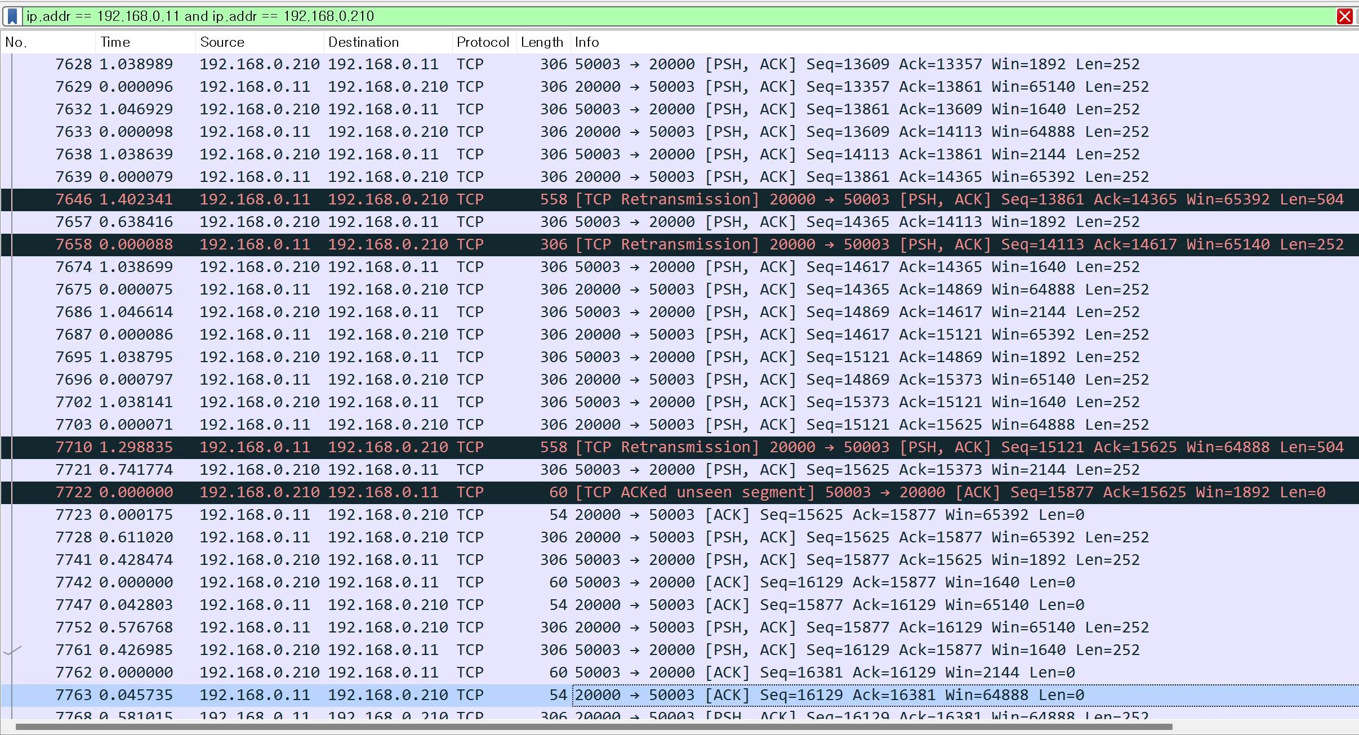Select packet 7674 row
This screenshot has height=735, width=1359.
coord(680,267)
